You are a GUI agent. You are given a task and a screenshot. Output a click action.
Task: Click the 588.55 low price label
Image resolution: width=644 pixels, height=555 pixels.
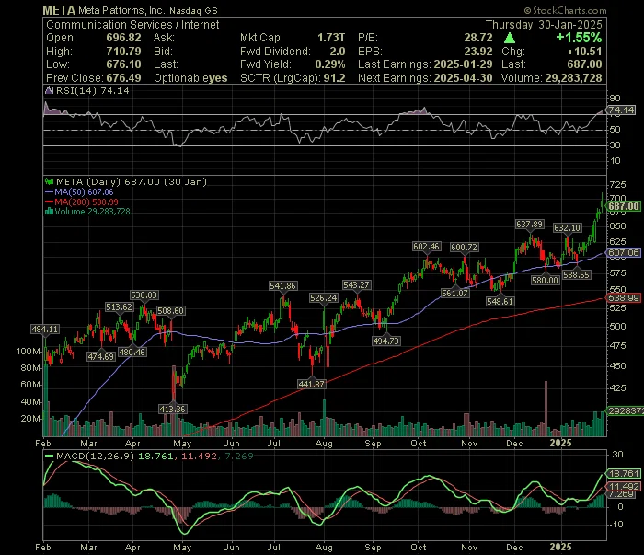[577, 275]
